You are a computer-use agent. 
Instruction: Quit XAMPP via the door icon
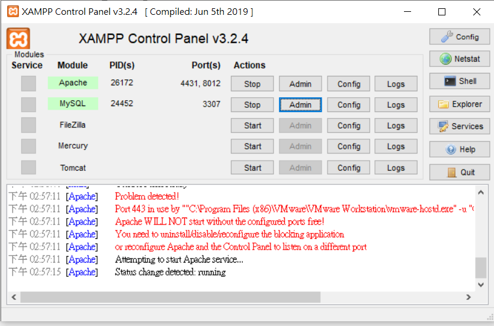click(459, 172)
